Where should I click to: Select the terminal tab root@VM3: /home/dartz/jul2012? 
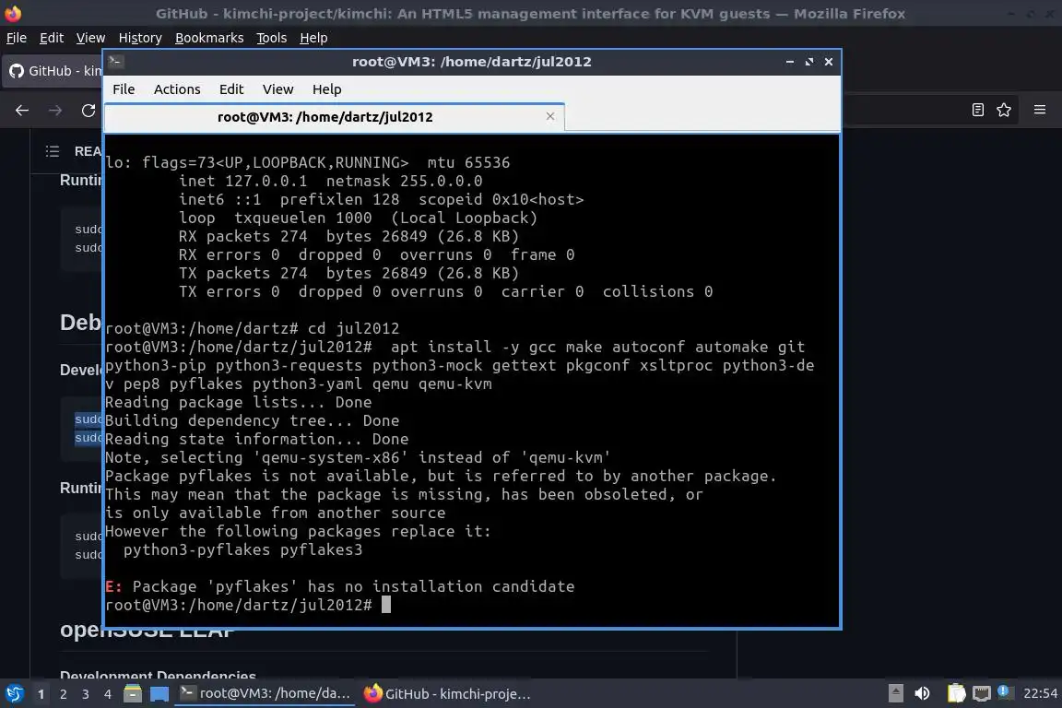(x=335, y=117)
